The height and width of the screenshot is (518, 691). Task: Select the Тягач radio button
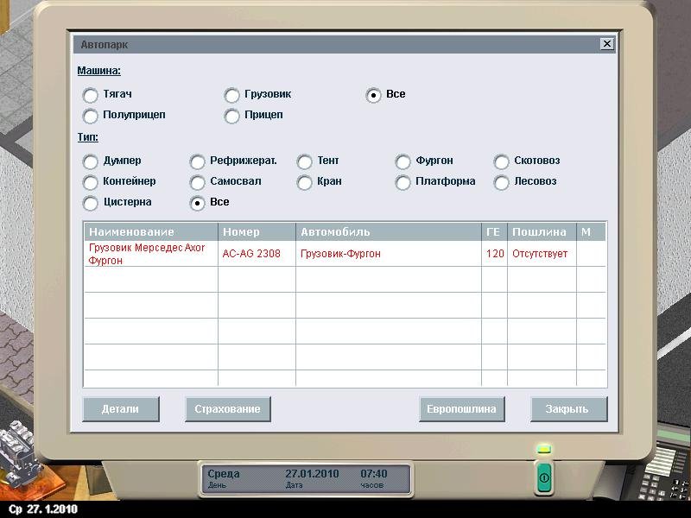91,95
